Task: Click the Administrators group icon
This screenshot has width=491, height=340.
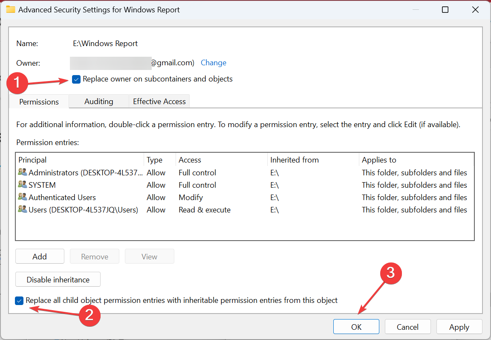Action: click(x=22, y=172)
